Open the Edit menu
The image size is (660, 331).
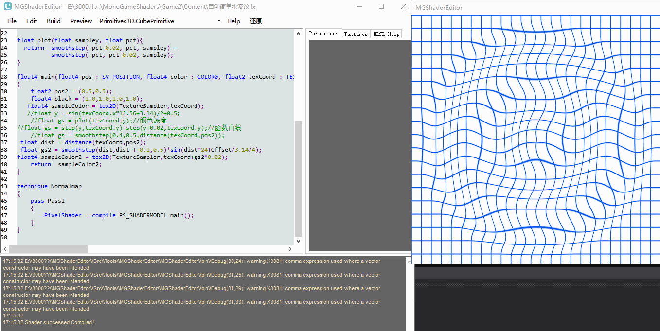pos(32,21)
